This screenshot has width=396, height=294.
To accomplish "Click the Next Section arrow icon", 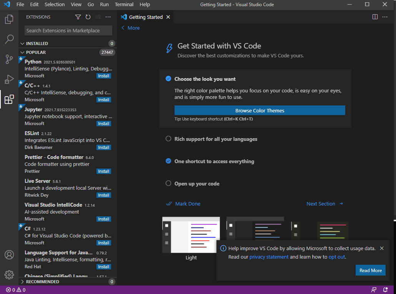I will [x=341, y=204].
